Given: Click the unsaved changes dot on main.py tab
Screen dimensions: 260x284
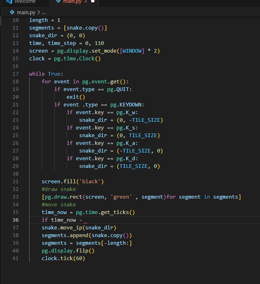Looking at the screenshot, I should pos(93,2).
